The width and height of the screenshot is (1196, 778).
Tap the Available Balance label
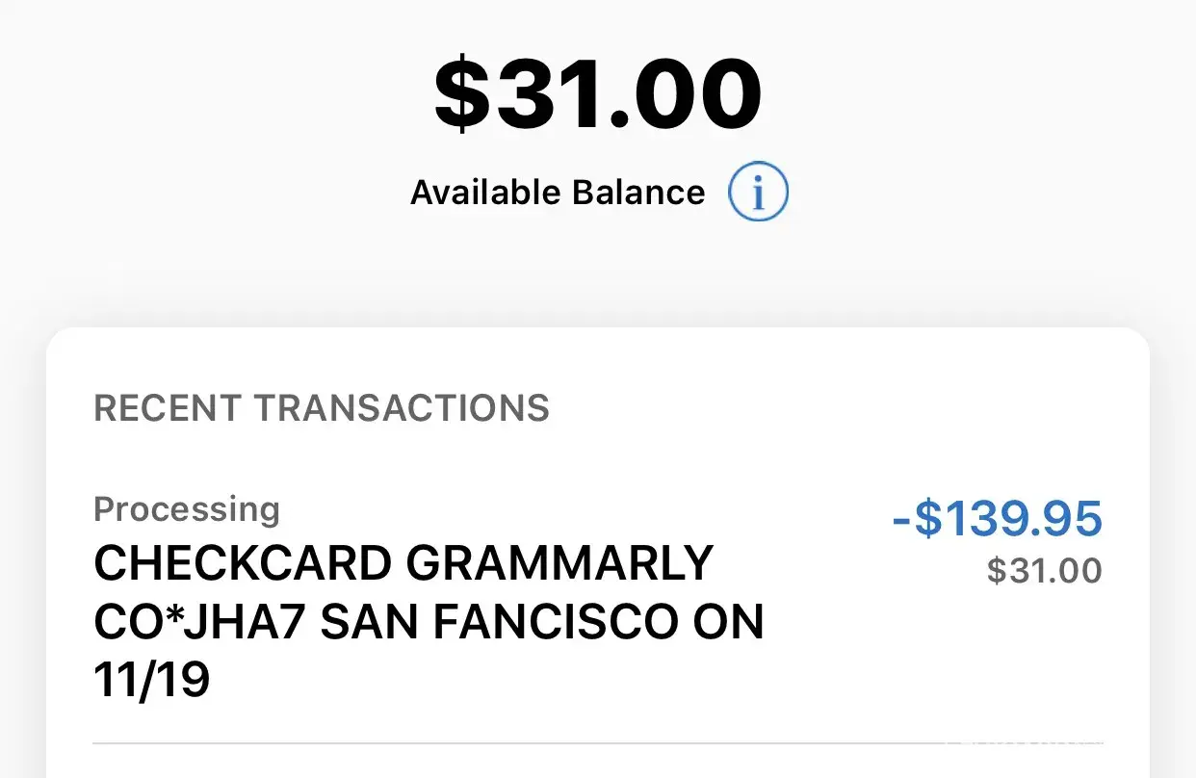tap(558, 193)
